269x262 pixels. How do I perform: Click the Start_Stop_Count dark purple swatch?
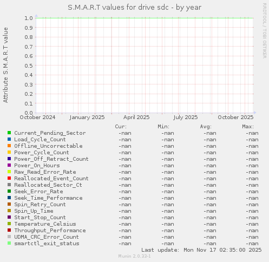pos(9,217)
